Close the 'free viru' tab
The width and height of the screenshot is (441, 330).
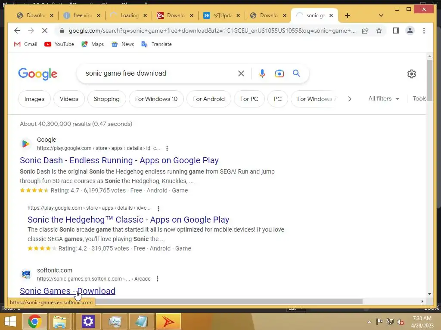point(99,15)
